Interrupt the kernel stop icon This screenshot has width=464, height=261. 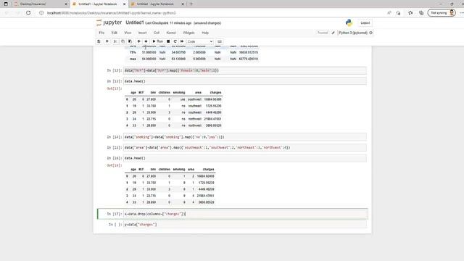[x=168, y=41]
